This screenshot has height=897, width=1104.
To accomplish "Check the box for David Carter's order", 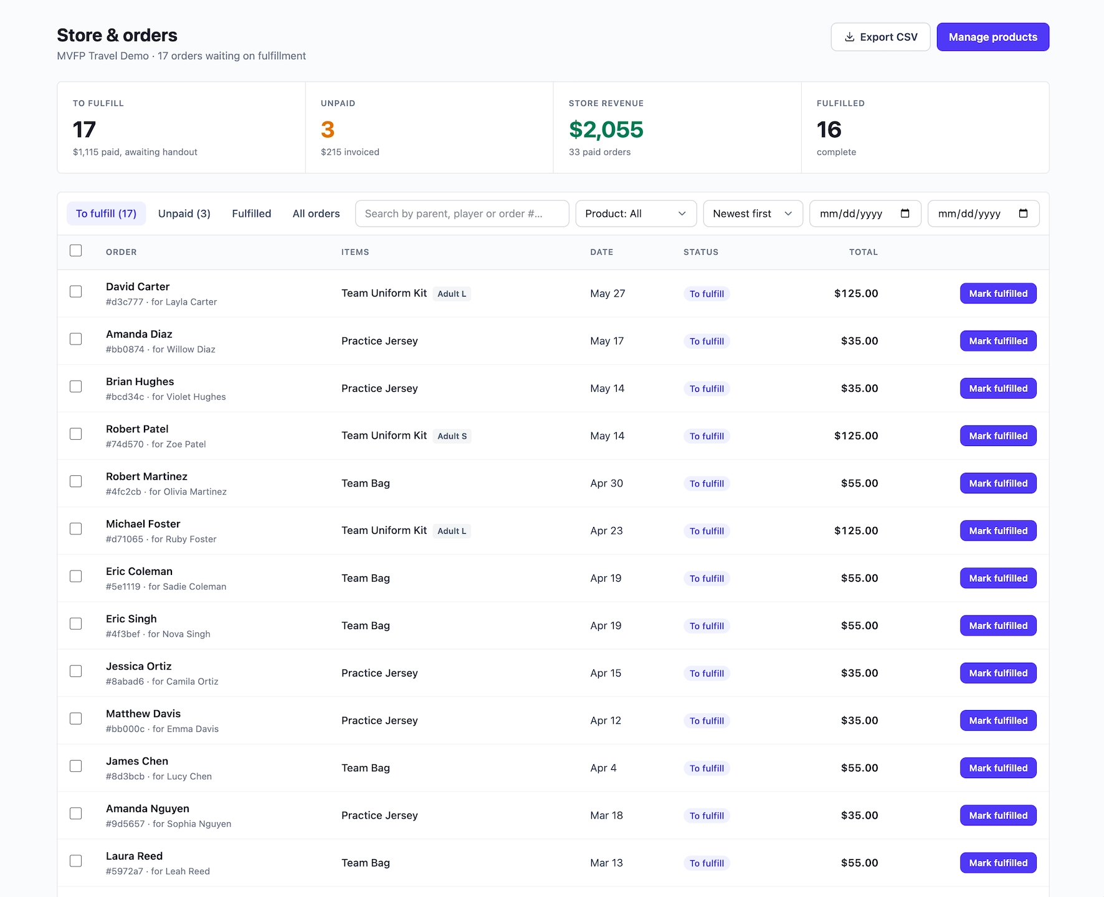I will pyautogui.click(x=76, y=292).
